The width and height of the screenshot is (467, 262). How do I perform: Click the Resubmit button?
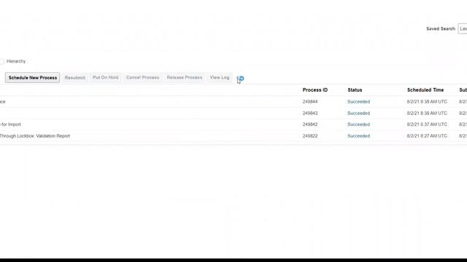point(75,78)
